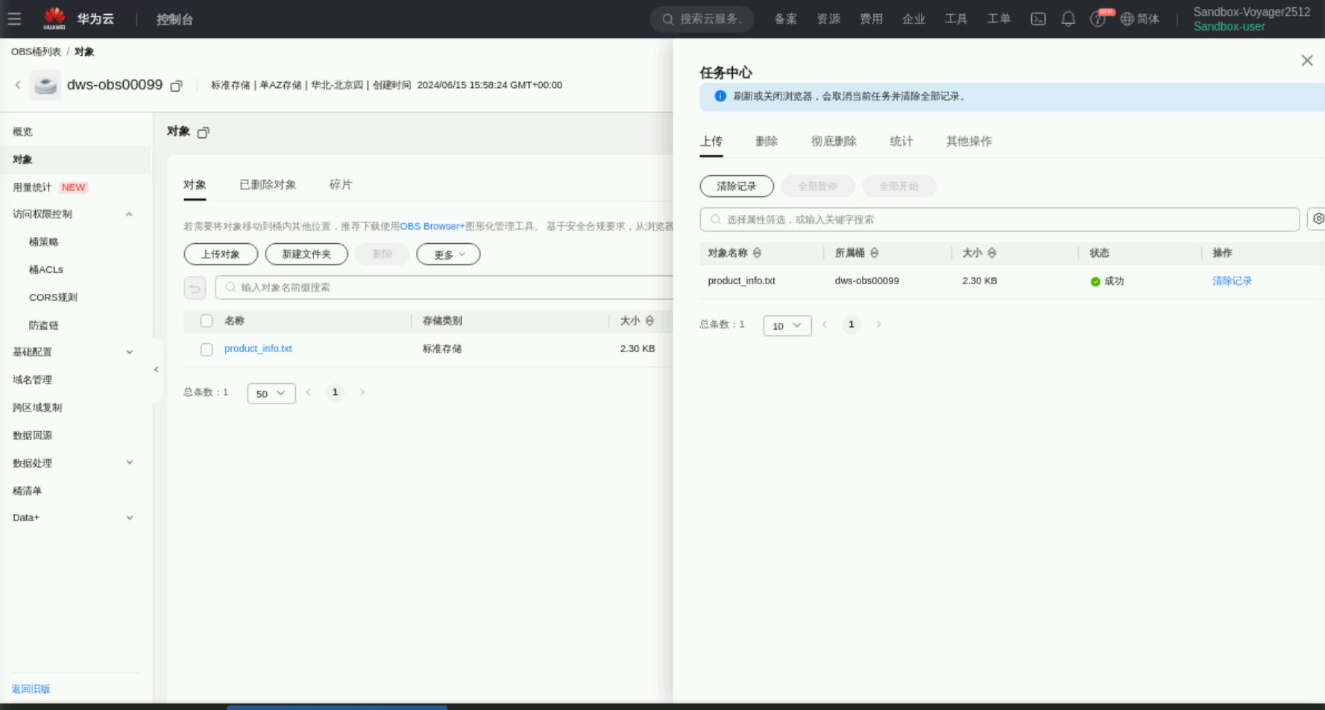The image size is (1325, 710).
Task: Open the 其他操作 tab in task center
Action: coord(969,142)
